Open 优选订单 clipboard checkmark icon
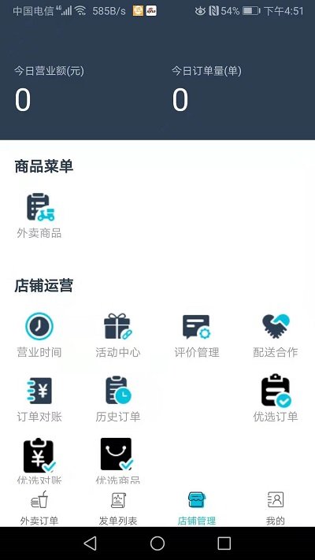The width and height of the screenshot is (315, 560). (276, 391)
